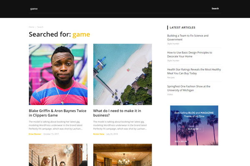The image size is (250, 166).
Task: Open 'SpringFest One Fashion Show' article
Action: [x=189, y=88]
